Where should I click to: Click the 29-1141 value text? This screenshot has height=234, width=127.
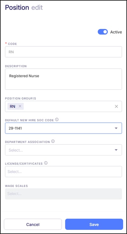15,128
